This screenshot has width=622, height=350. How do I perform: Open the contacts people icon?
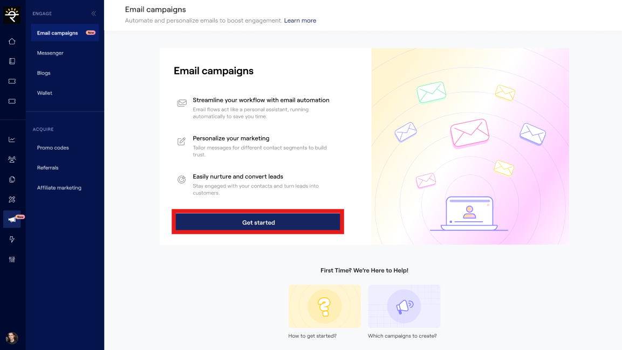click(x=12, y=159)
